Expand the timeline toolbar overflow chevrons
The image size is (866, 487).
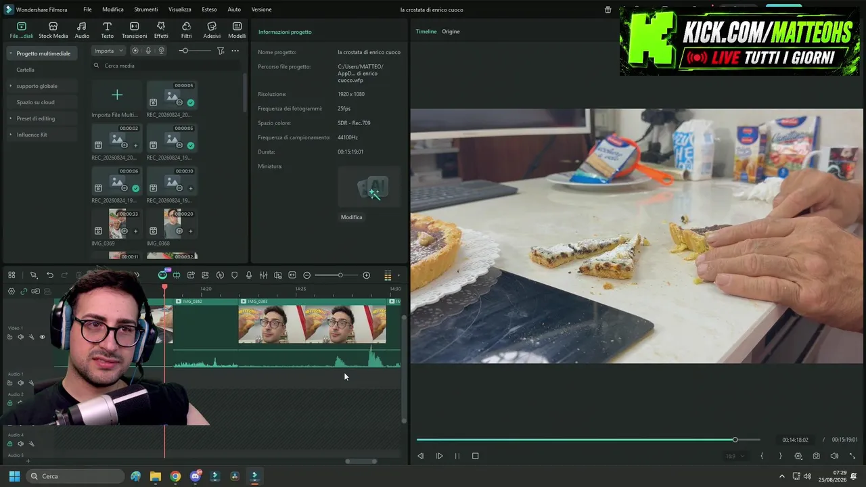[137, 275]
